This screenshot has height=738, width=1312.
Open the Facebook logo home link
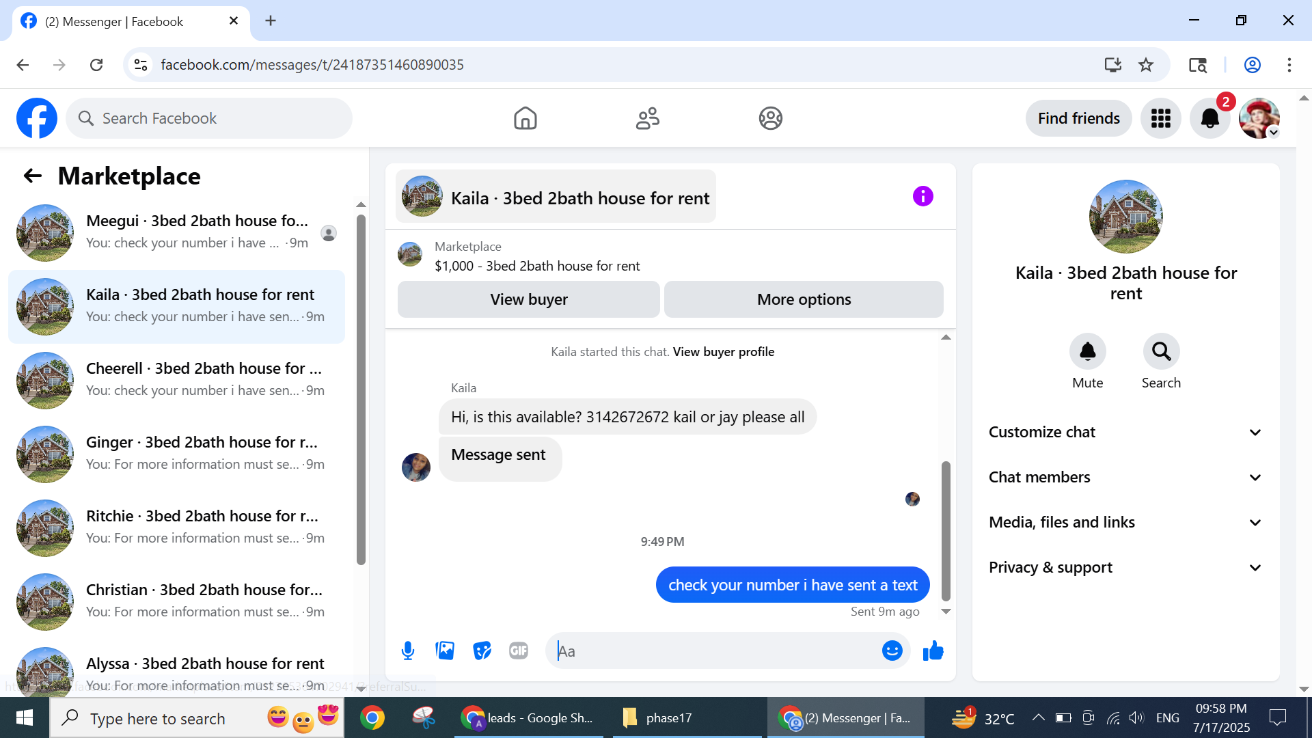[37, 118]
